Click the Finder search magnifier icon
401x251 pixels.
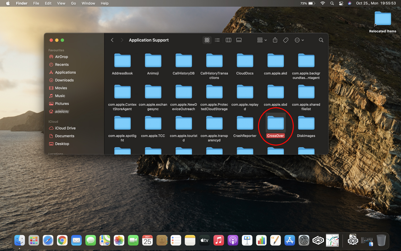(321, 40)
